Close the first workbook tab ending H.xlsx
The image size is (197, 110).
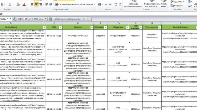pyautogui.click(x=10, y=19)
